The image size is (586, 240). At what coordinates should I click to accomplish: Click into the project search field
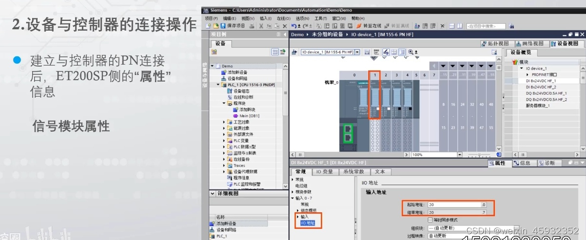click(486, 26)
